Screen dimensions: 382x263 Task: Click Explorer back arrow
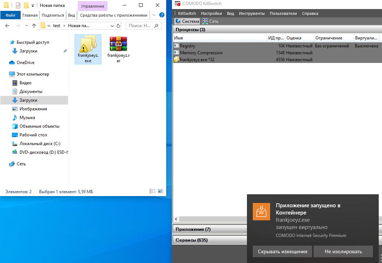click(x=7, y=26)
